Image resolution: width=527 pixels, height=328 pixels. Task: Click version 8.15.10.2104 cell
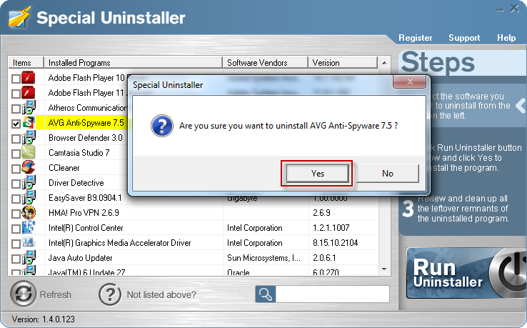click(x=335, y=243)
